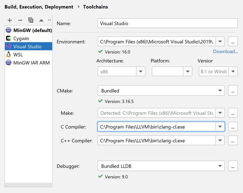Image resolution: width=243 pixels, height=193 pixels.
Task: Click the green checkmark beside Version 16.0
Action: pos(100,51)
